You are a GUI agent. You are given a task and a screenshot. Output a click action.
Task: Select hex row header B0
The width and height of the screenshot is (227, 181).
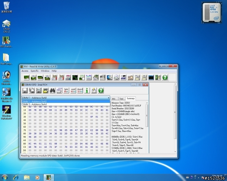[x=24, y=144]
